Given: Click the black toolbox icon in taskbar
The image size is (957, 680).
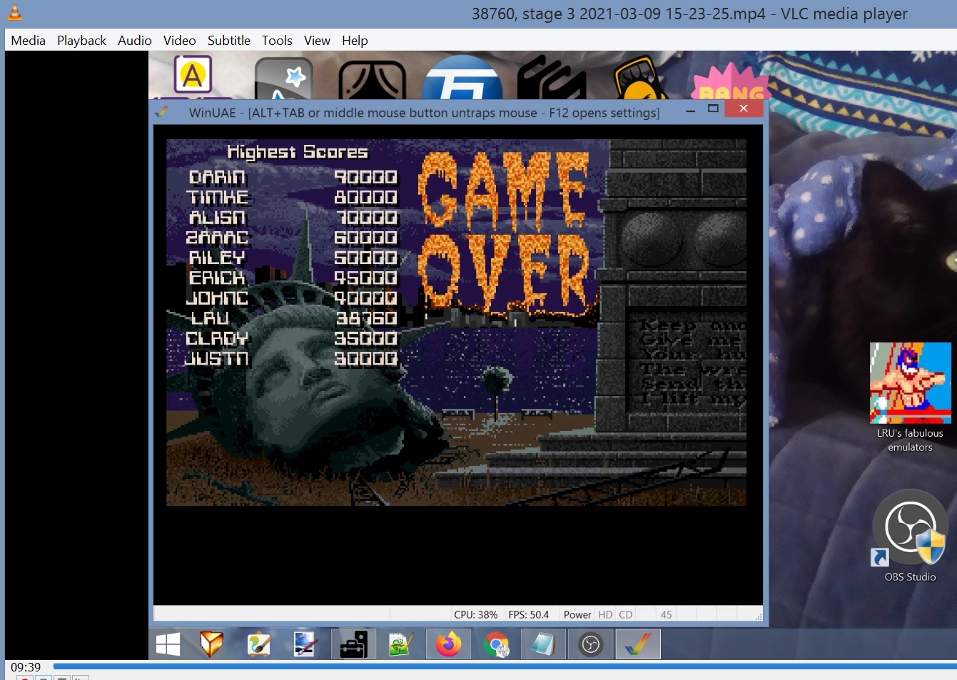Looking at the screenshot, I should (x=353, y=645).
